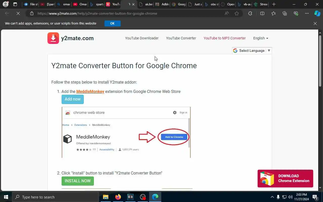Switch to the sparta Bing tab
Image resolution: width=323 pixels, height=202 pixels.
point(97,4)
